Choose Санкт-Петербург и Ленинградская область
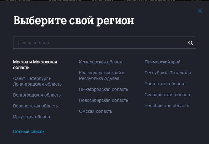Viewport: 209px width, 144px height. click(37, 81)
